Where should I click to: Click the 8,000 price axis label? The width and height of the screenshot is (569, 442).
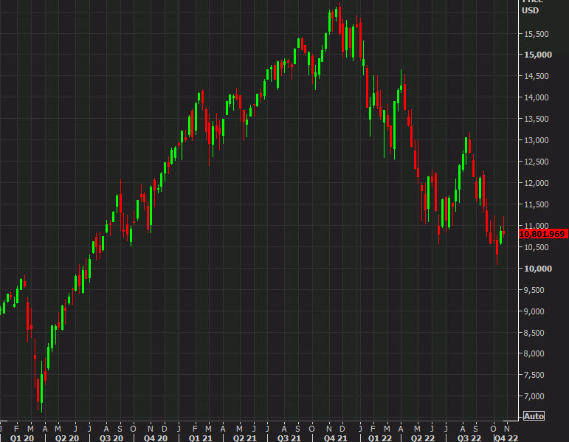[x=534, y=353]
